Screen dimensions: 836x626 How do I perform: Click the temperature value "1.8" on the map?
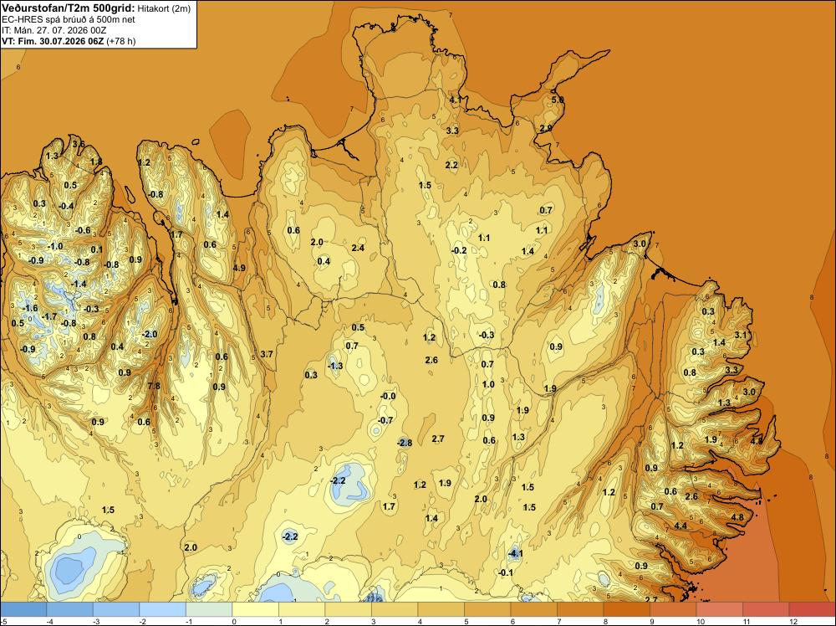point(96,162)
